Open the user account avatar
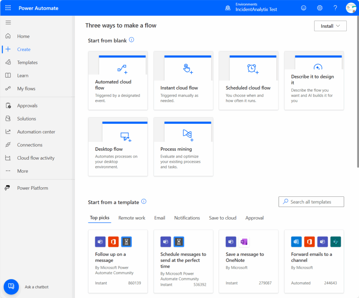The image size is (359, 298). pyautogui.click(x=351, y=8)
